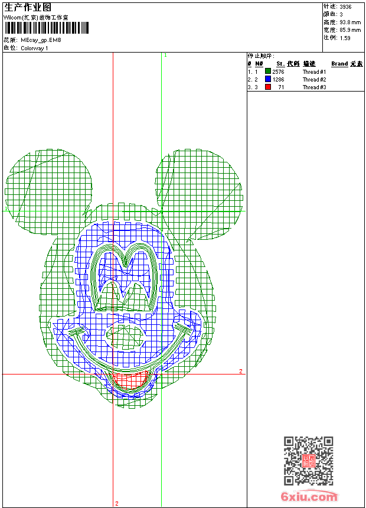Click the scale value 1.59
The height and width of the screenshot is (508, 366).
point(345,38)
